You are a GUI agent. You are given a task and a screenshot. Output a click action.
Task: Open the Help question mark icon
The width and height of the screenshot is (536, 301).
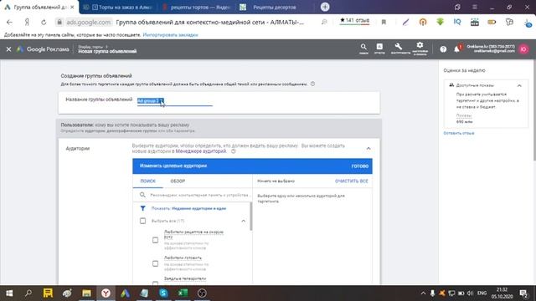pyautogui.click(x=443, y=49)
